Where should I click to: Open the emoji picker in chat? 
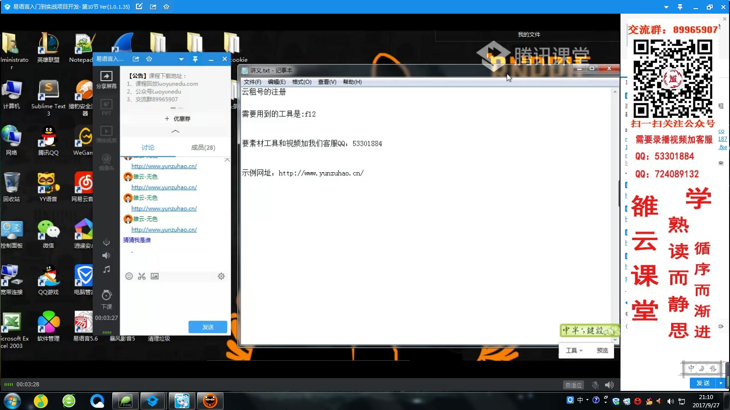(x=129, y=276)
